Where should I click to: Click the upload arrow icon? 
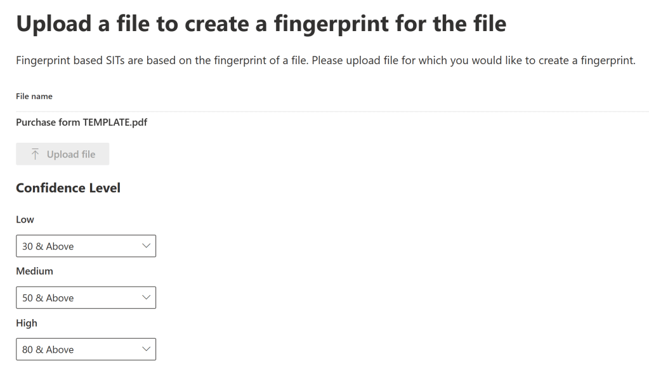click(x=35, y=154)
